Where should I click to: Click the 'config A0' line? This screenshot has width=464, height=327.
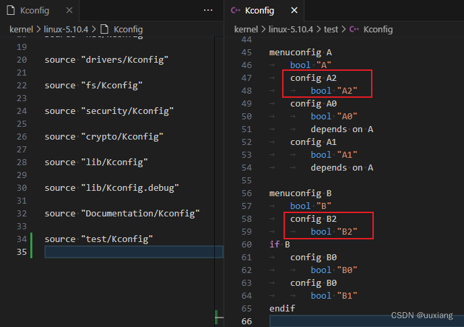(x=313, y=104)
